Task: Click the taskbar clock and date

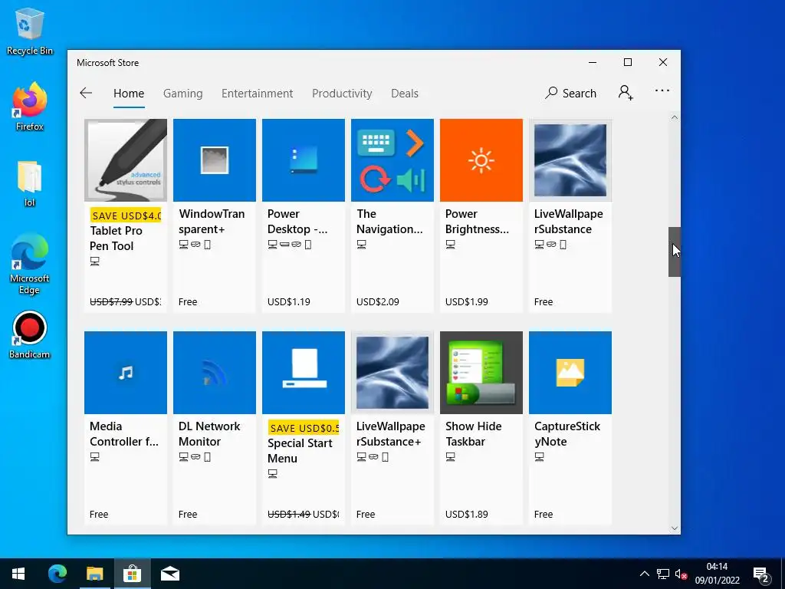Action: click(x=717, y=574)
